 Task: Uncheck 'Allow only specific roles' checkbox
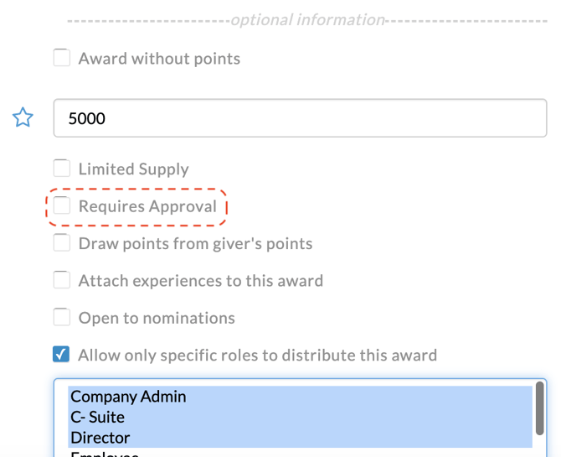pos(62,354)
